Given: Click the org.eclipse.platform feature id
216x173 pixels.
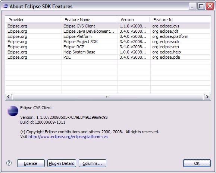Looking at the screenshot, I should (x=170, y=36).
